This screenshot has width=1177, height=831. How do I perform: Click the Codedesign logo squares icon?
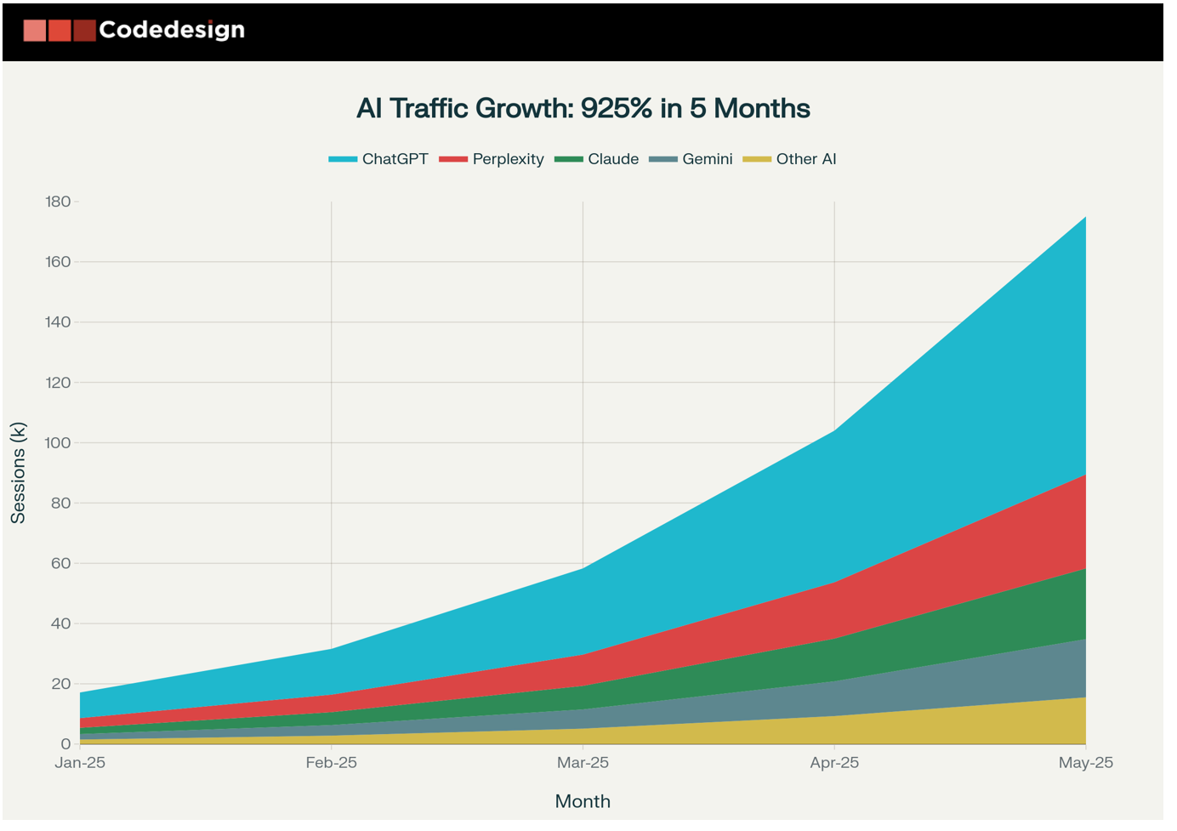59,31
